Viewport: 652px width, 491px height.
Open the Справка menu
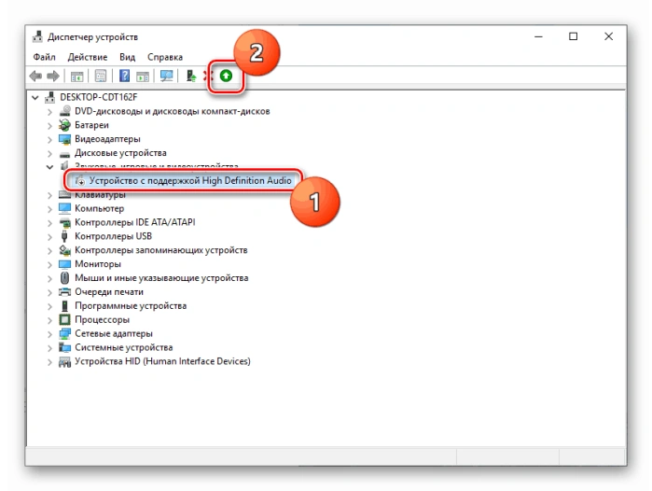165,57
